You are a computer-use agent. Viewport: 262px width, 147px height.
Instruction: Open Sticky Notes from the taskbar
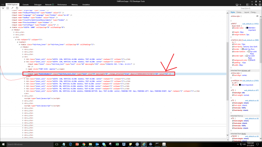130,144
